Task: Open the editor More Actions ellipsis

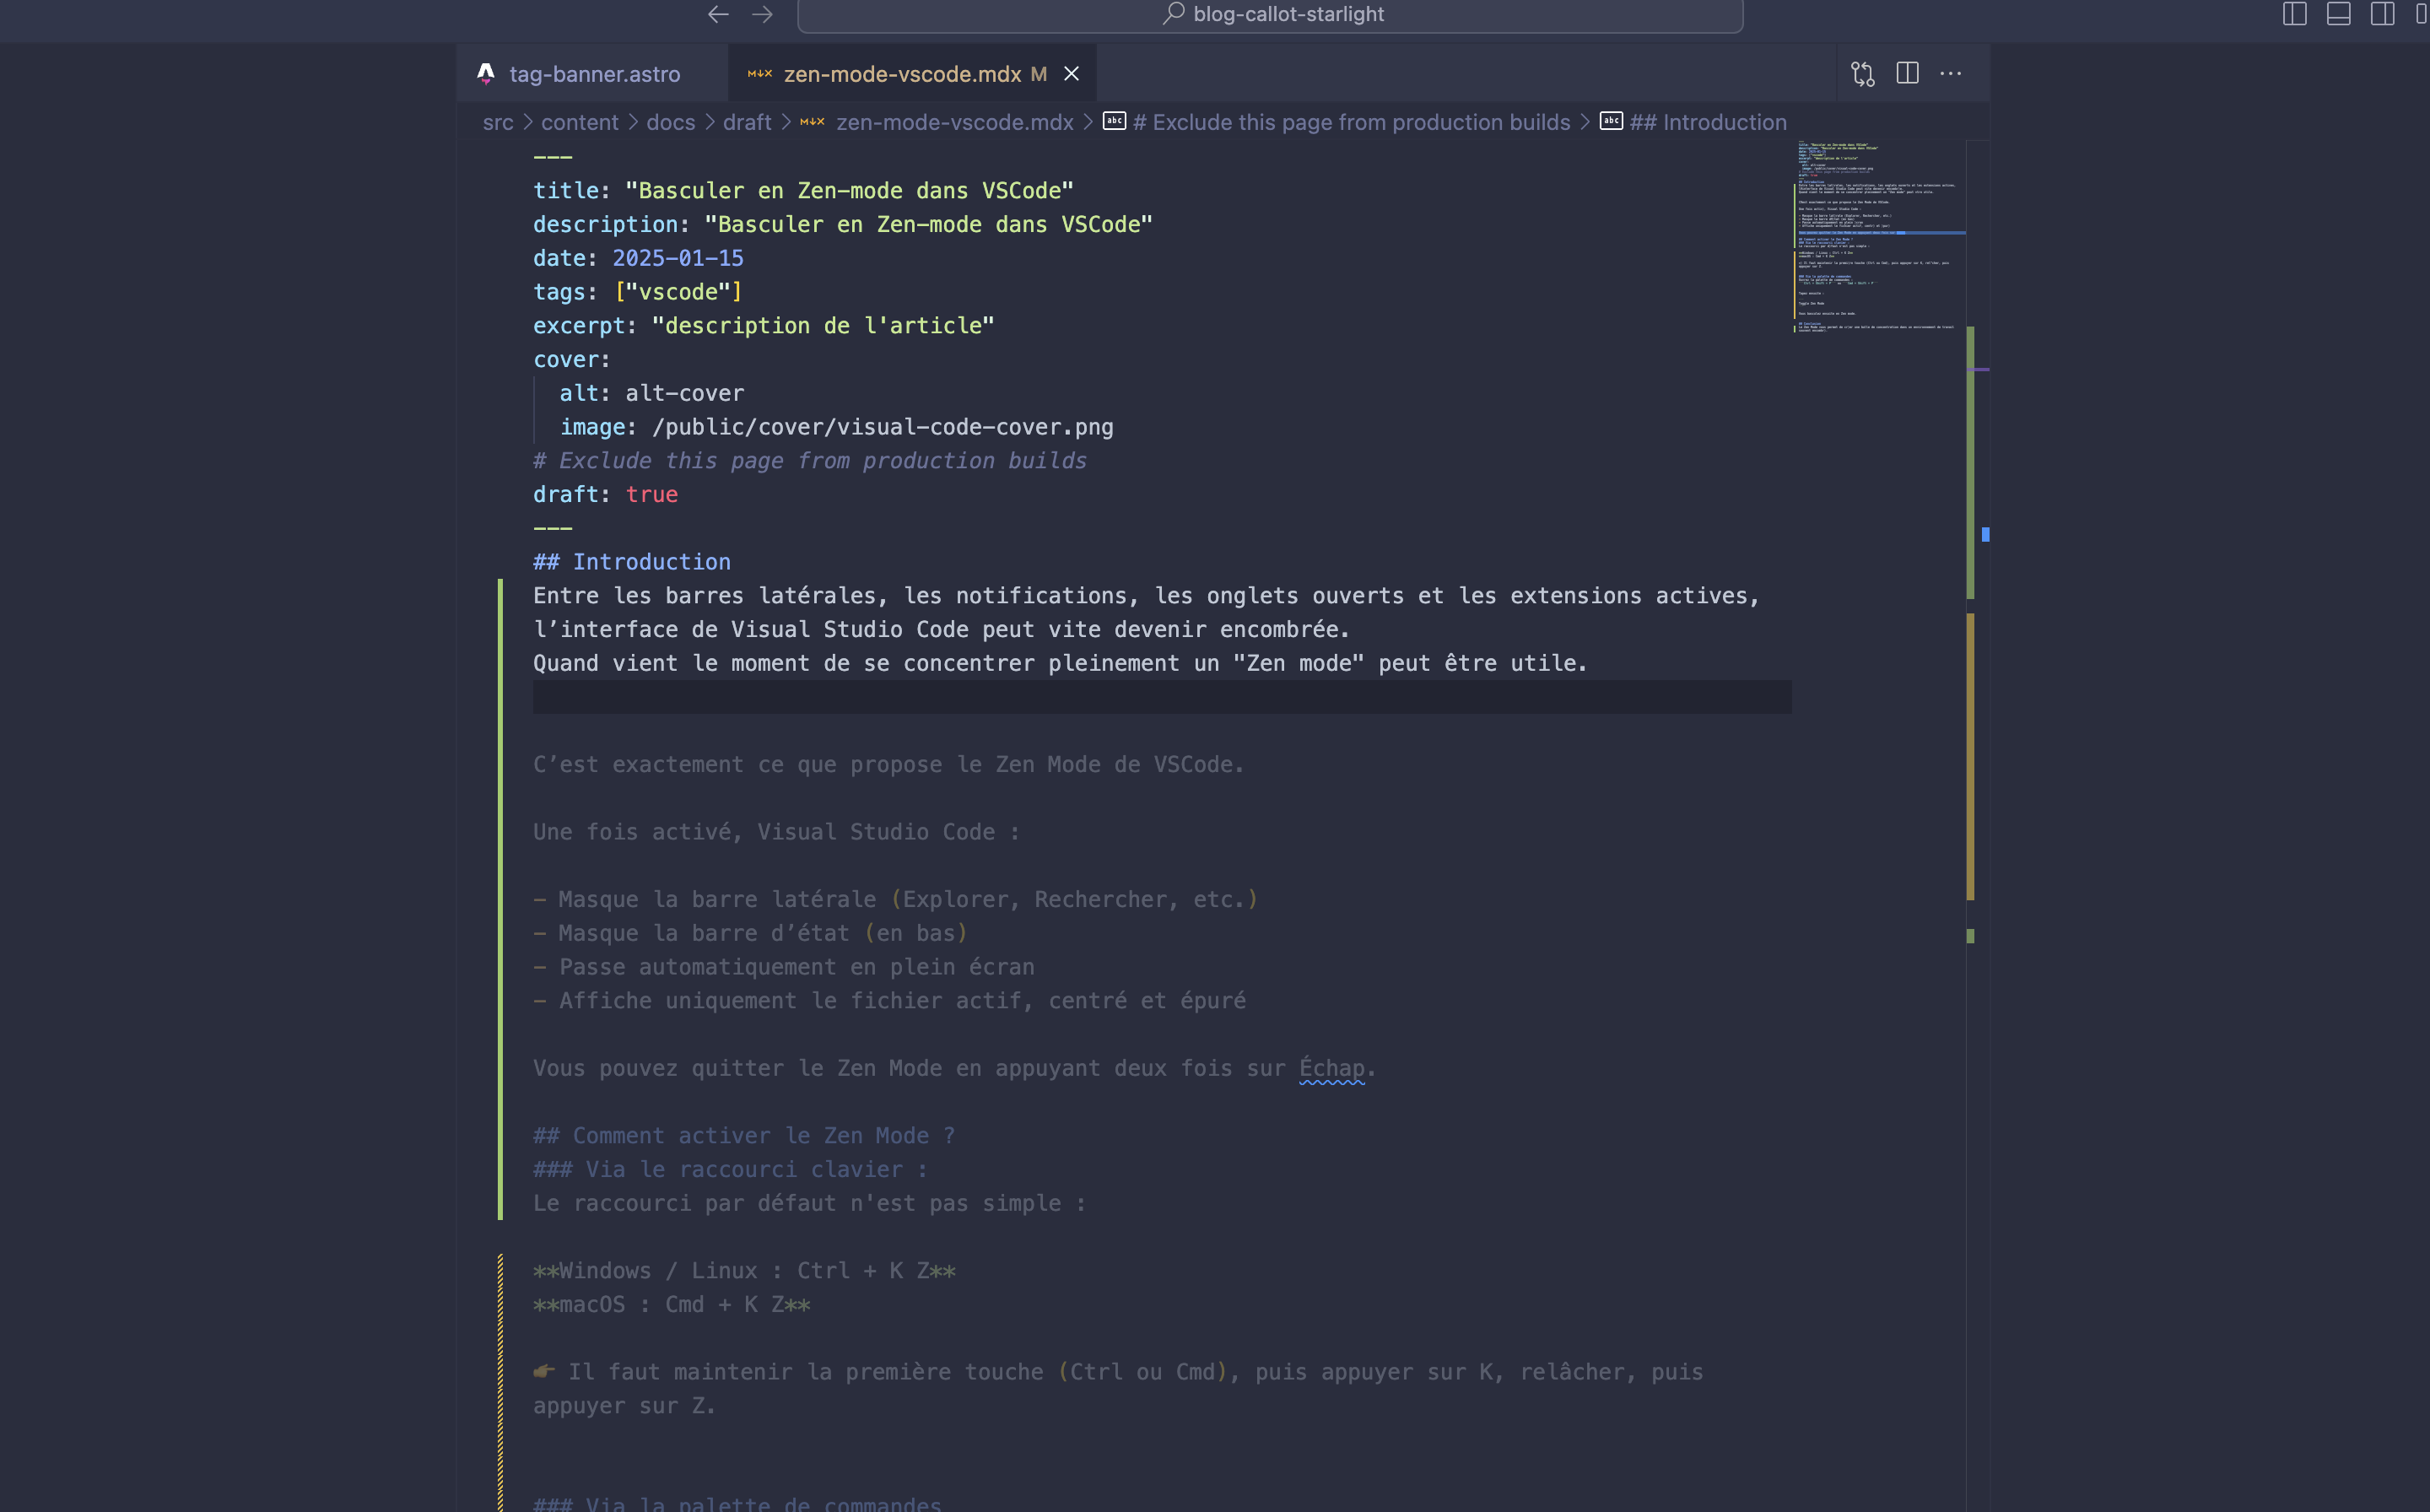Action: pos(1950,74)
